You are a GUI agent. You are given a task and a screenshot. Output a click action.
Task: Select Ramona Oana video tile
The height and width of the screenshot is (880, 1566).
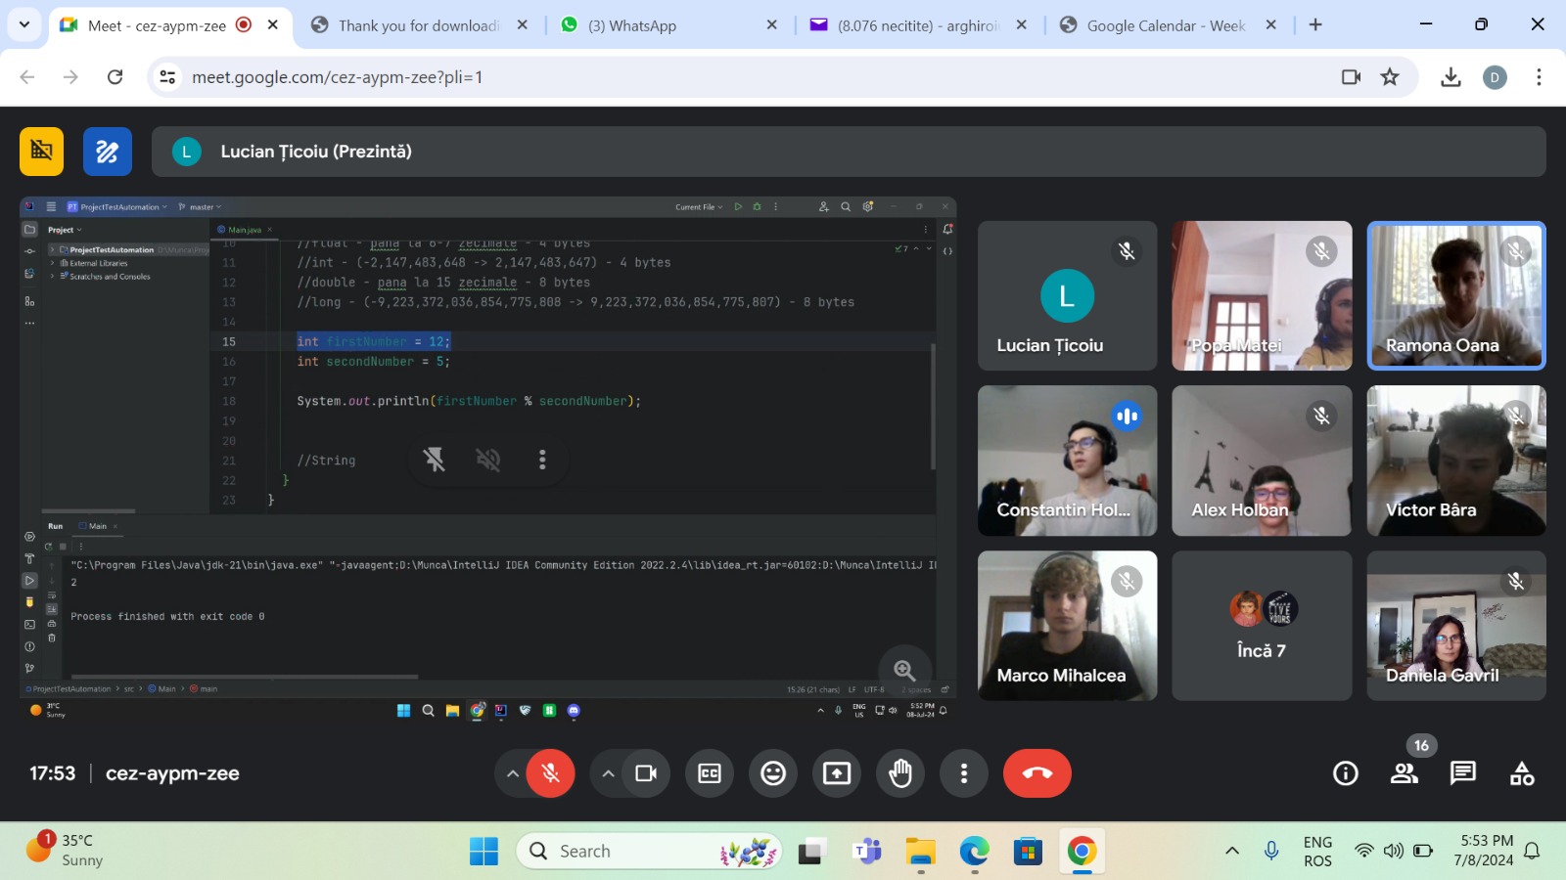click(x=1456, y=295)
